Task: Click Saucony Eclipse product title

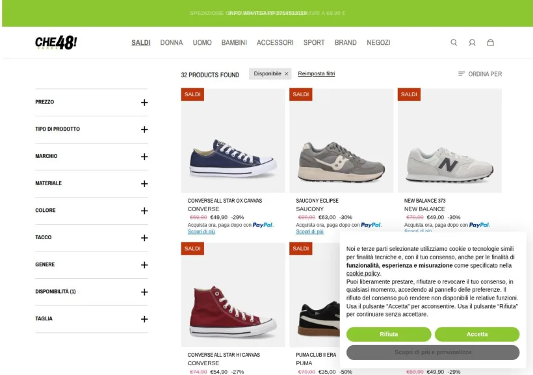Action: [317, 201]
